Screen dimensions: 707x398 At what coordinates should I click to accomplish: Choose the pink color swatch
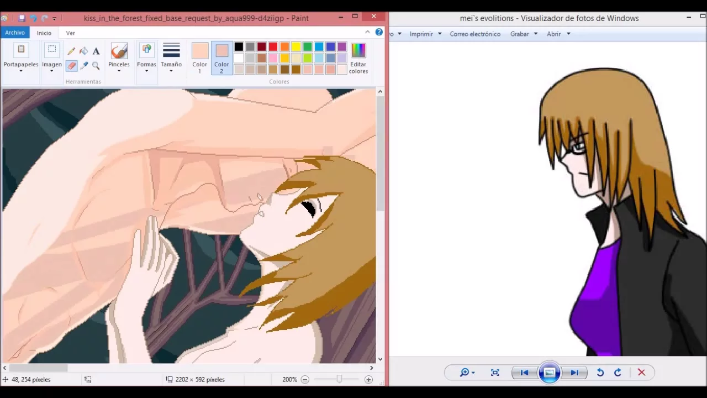point(273,58)
